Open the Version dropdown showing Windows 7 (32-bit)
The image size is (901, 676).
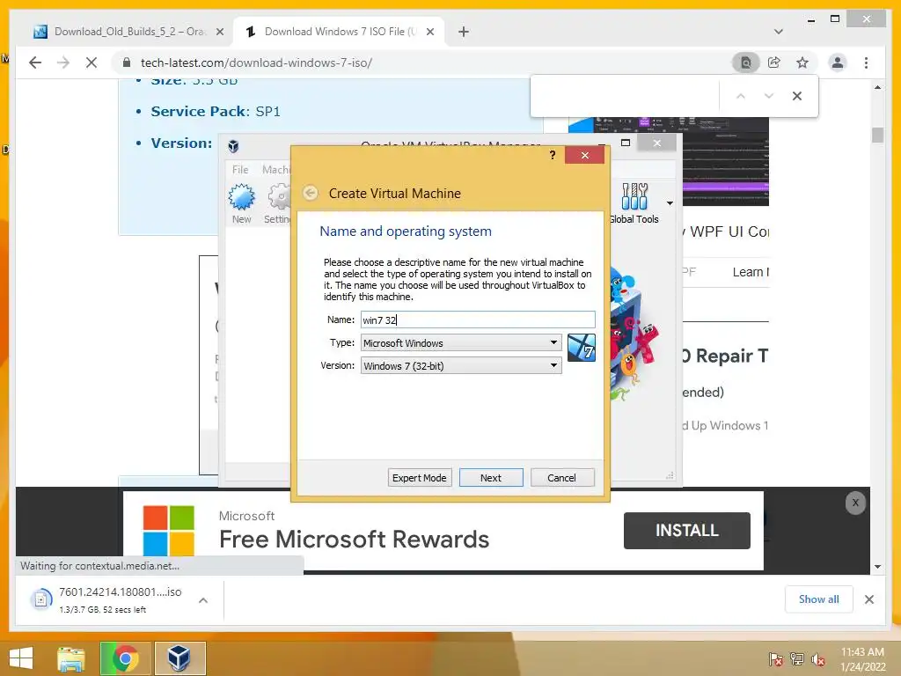[461, 365]
